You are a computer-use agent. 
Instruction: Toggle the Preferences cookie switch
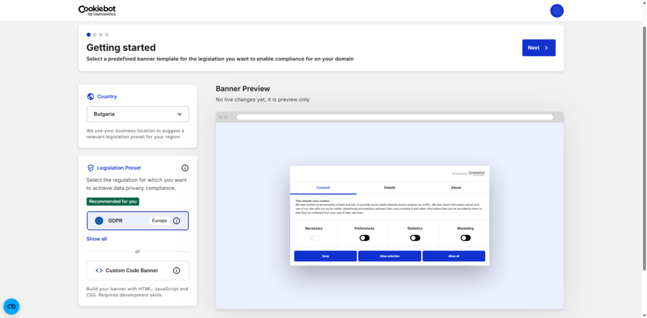(x=364, y=238)
